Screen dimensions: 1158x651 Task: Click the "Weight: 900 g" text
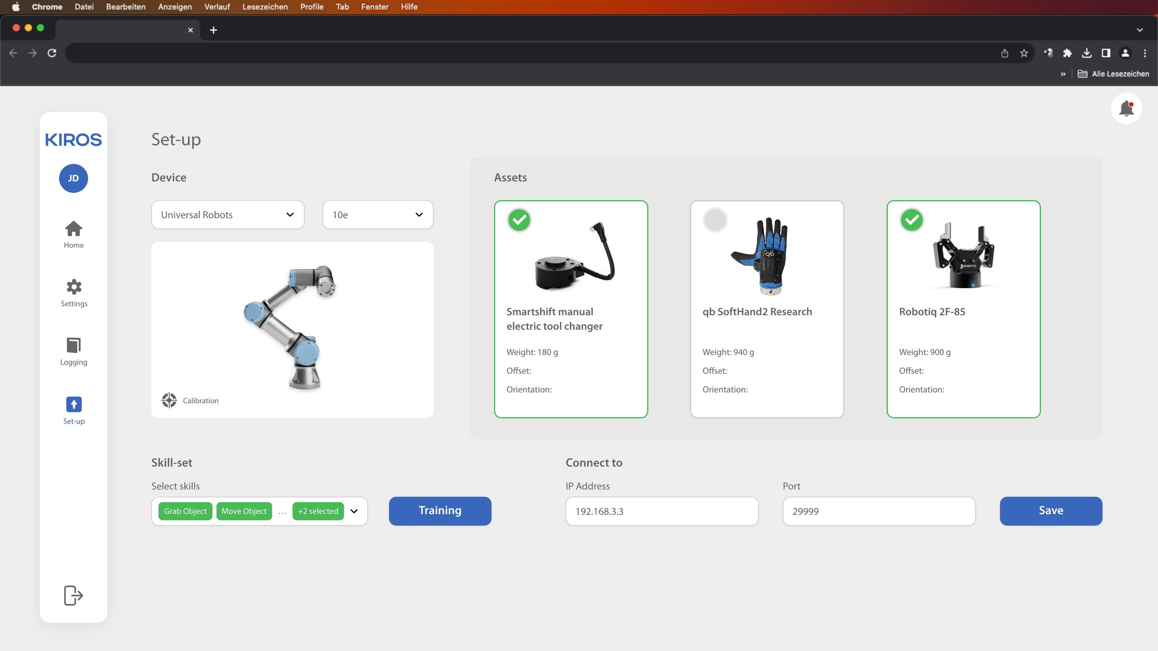click(x=925, y=352)
